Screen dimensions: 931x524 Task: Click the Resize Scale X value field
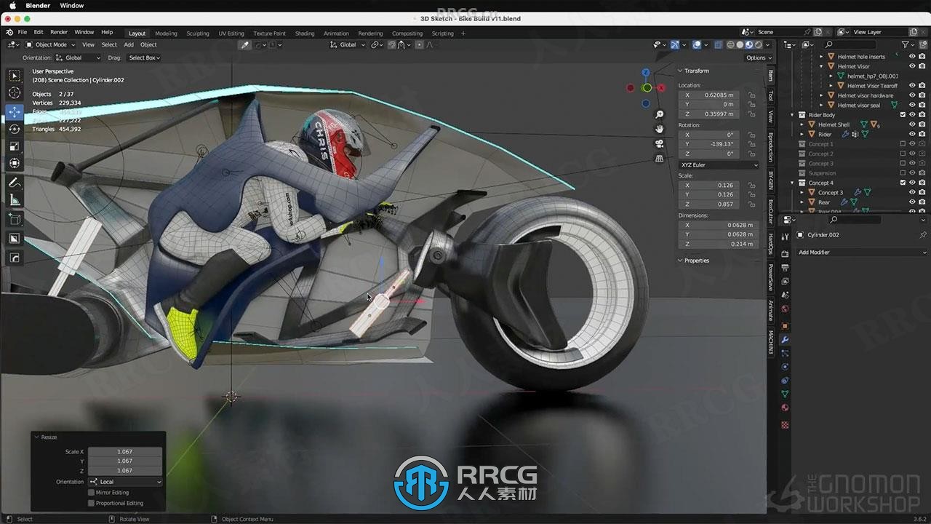point(125,451)
